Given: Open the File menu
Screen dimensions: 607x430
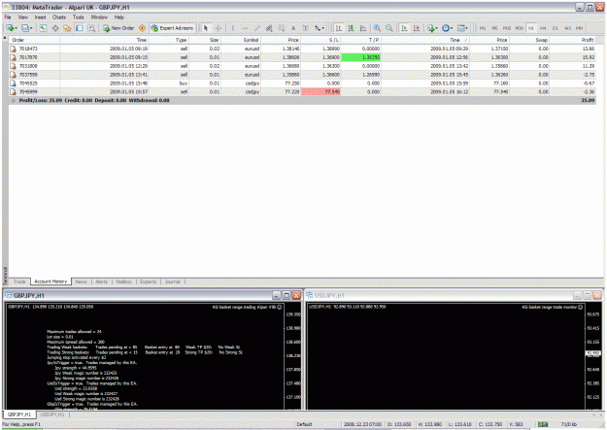Looking at the screenshot, I should (x=8, y=17).
